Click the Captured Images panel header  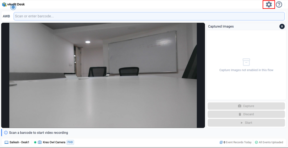coord(246,26)
